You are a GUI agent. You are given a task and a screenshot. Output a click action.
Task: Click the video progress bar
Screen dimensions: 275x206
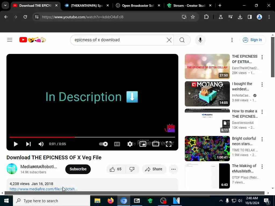pos(92,137)
